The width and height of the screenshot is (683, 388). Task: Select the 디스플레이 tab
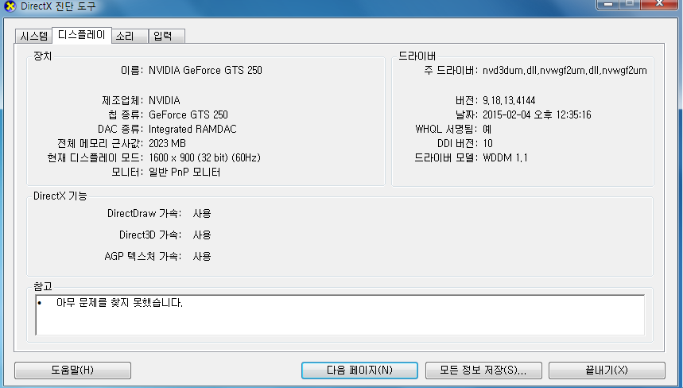tap(81, 35)
